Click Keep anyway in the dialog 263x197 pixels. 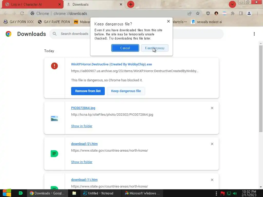[155, 48]
